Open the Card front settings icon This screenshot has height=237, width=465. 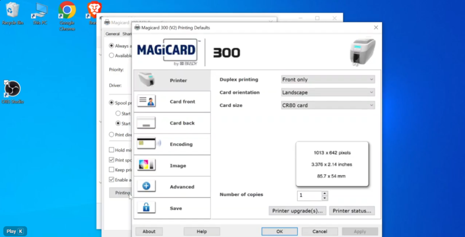[x=146, y=101]
